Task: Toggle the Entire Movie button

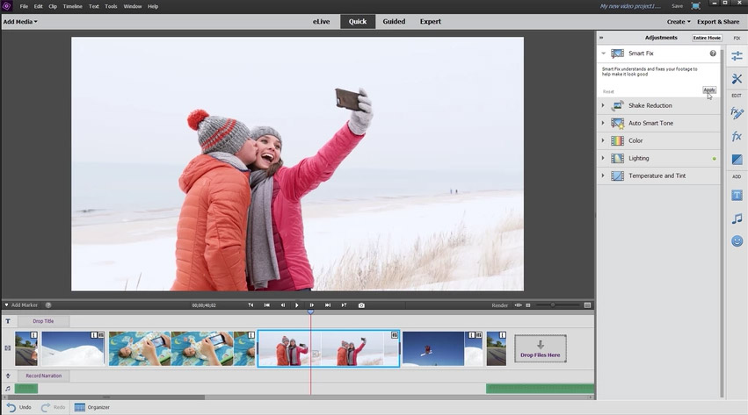Action: (x=707, y=38)
